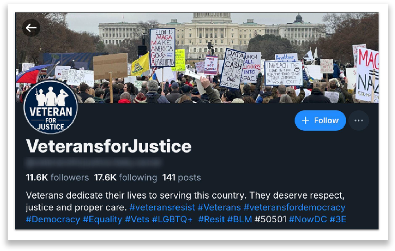The height and width of the screenshot is (251, 395).
Task: View the 141 posts count
Action: pyautogui.click(x=182, y=178)
